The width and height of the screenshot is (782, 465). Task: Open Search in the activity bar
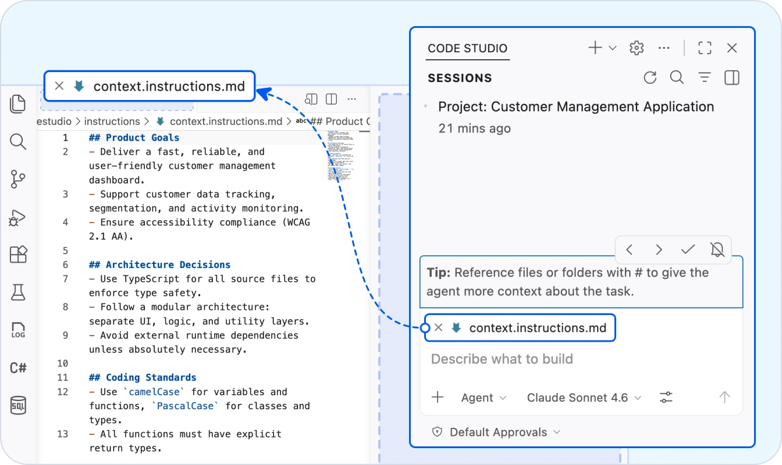(18, 141)
